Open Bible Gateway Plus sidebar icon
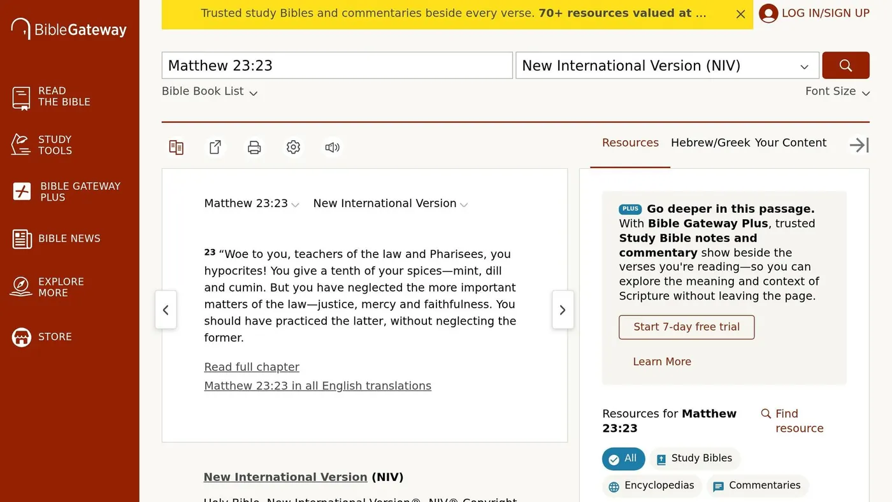 pos(22,191)
